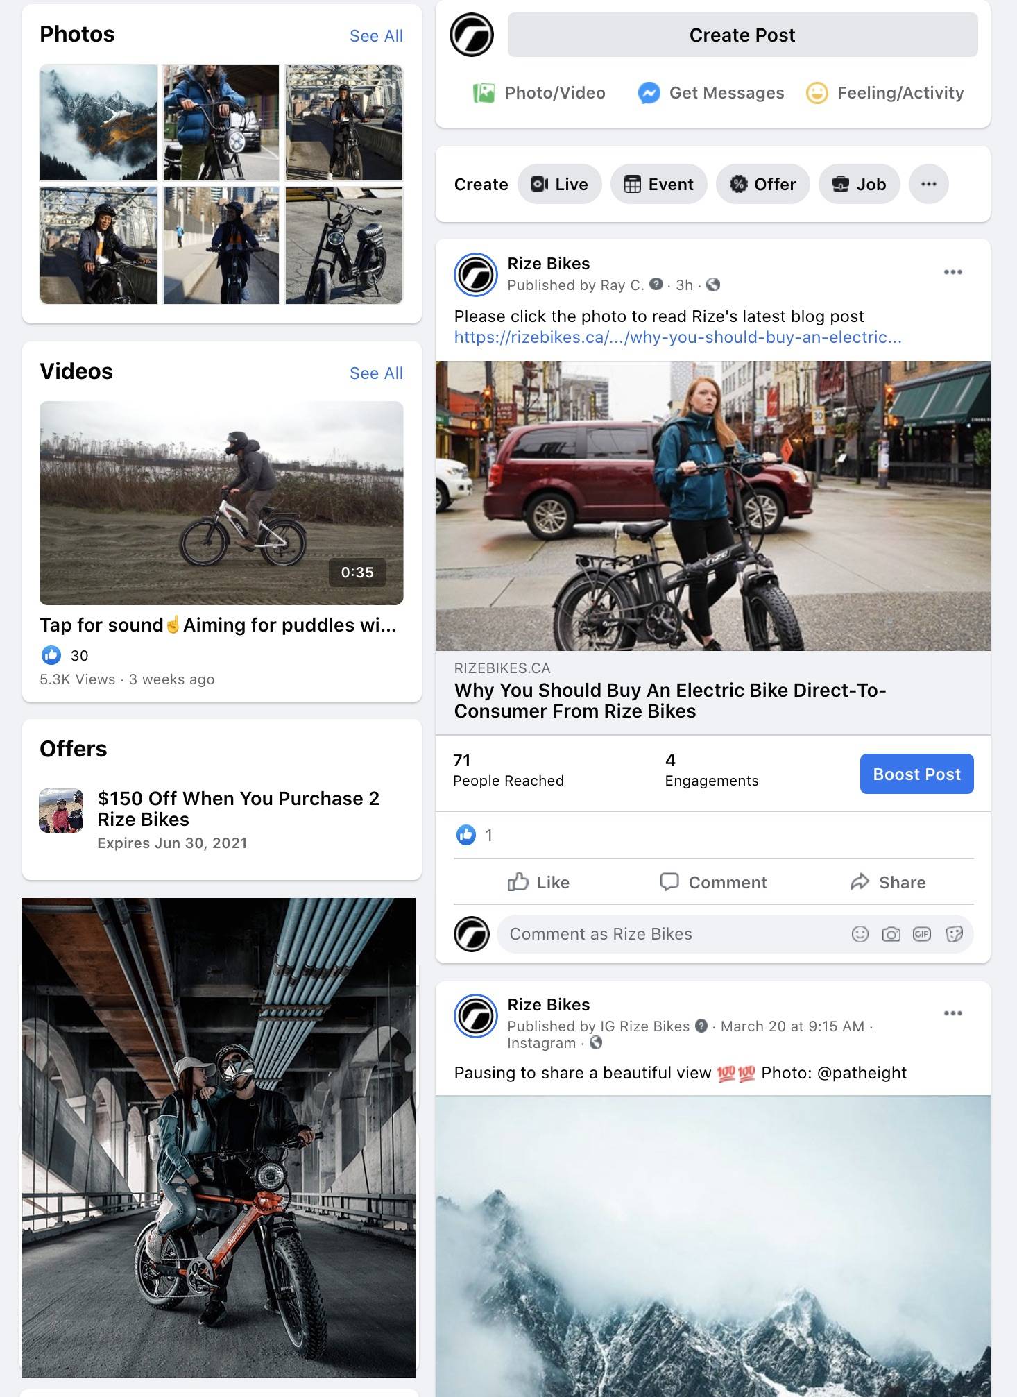Open the misty mountain photo thumbnail
The image size is (1017, 1397).
[x=99, y=123]
